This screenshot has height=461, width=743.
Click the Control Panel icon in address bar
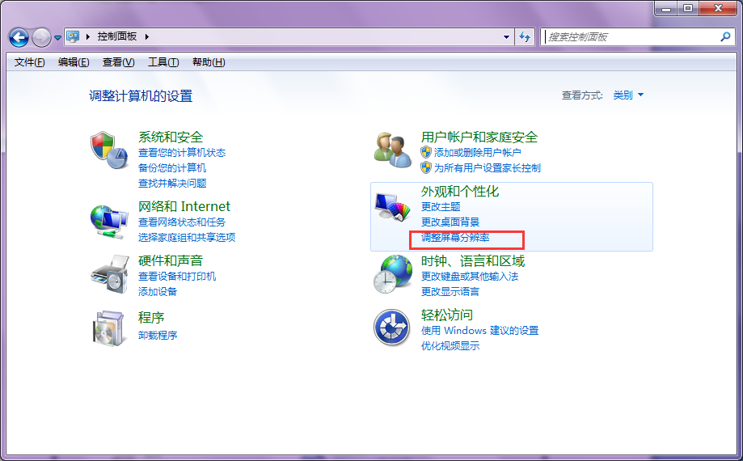pyautogui.click(x=73, y=36)
